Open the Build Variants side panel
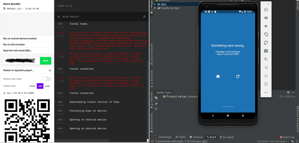The image size is (299, 143). pyautogui.click(x=152, y=123)
